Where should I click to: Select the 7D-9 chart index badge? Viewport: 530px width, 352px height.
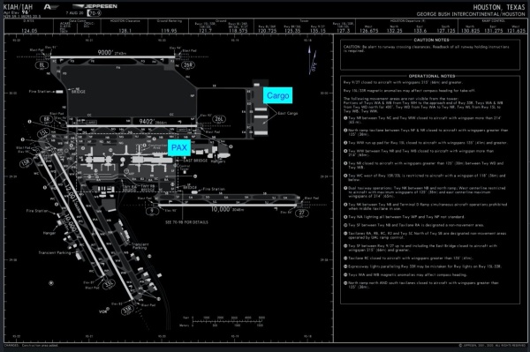coord(94,13)
